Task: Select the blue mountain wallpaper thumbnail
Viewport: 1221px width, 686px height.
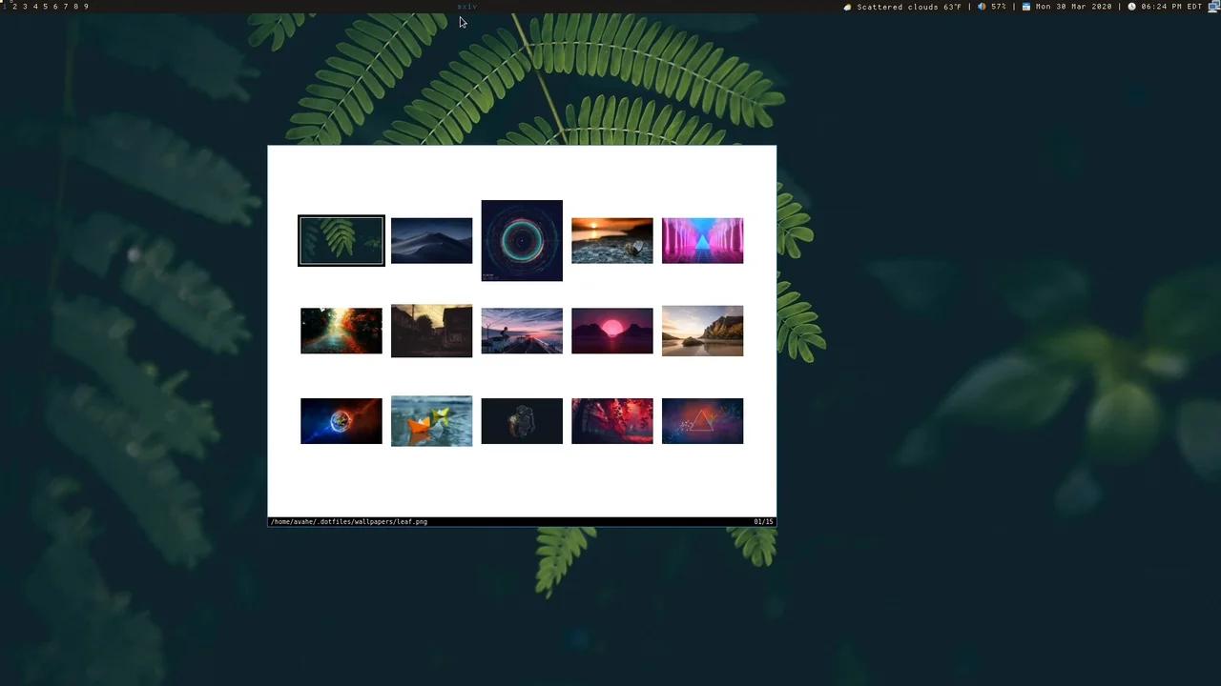Action: coord(431,239)
